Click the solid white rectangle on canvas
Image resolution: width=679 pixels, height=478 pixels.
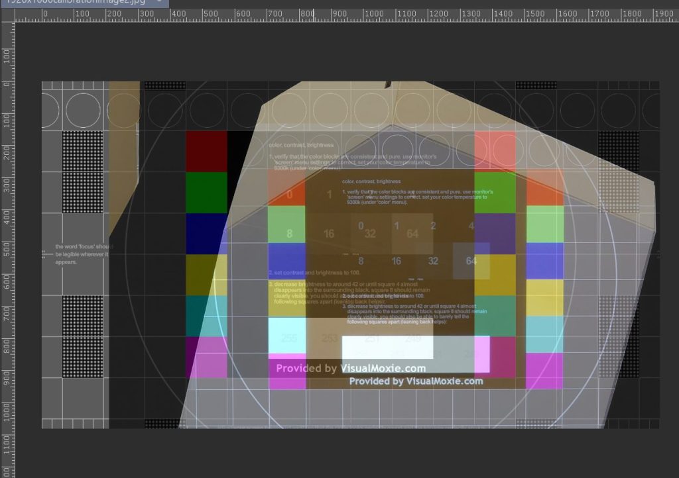click(387, 347)
